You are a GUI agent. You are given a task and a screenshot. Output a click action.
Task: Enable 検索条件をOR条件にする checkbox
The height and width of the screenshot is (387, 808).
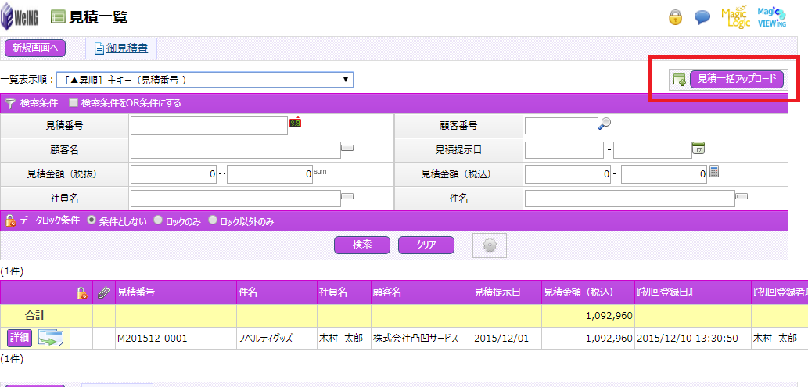(x=74, y=102)
